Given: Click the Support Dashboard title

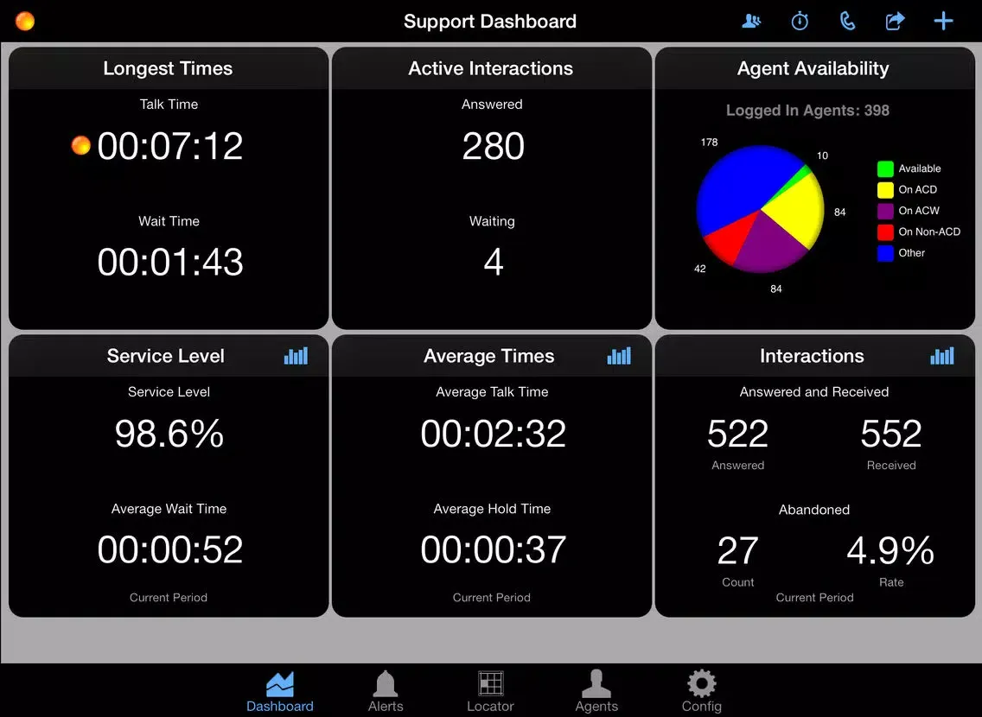Looking at the screenshot, I should pos(490,22).
